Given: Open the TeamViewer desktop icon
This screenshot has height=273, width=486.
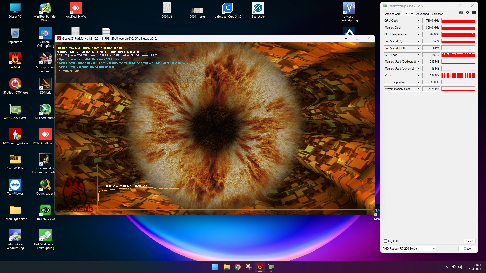Looking at the screenshot, I should [15, 185].
